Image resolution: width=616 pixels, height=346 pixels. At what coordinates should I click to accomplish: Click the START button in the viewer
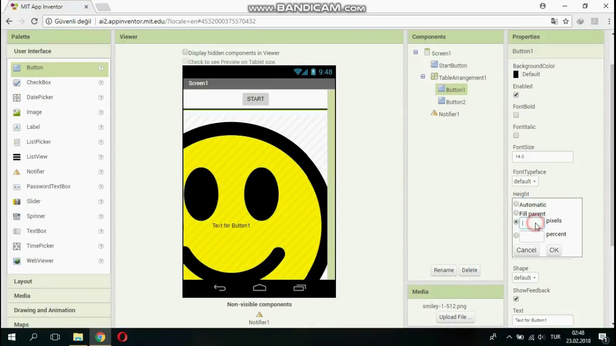(x=256, y=99)
